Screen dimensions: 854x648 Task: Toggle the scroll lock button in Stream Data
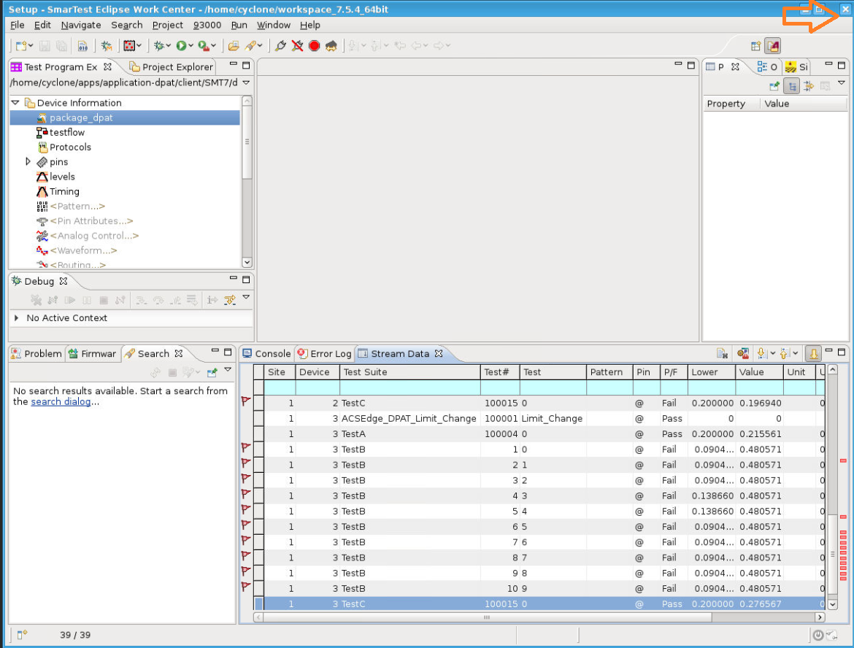click(x=813, y=354)
